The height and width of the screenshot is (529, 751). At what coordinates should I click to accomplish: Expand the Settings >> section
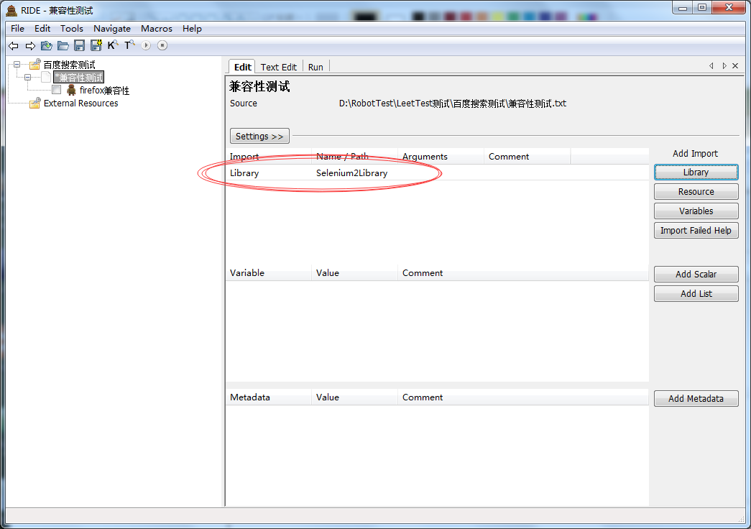(259, 136)
